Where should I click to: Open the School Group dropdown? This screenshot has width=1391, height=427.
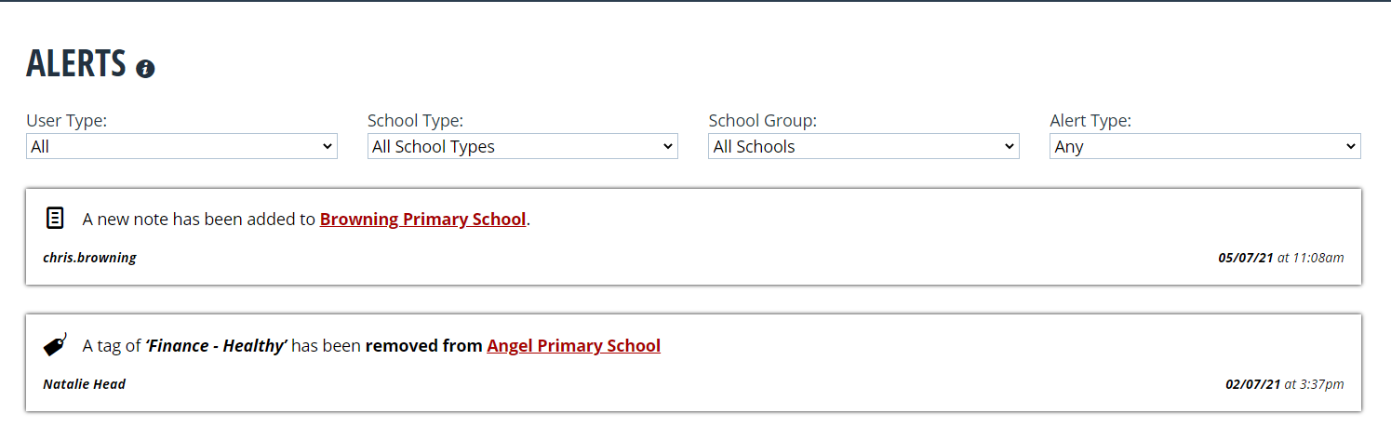click(x=863, y=146)
